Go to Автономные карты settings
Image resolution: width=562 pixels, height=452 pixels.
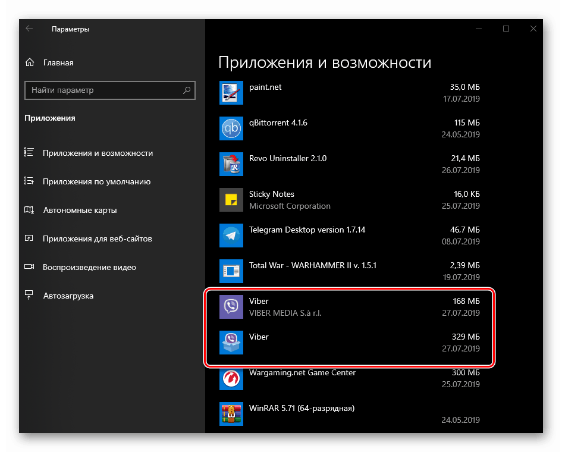coord(80,211)
